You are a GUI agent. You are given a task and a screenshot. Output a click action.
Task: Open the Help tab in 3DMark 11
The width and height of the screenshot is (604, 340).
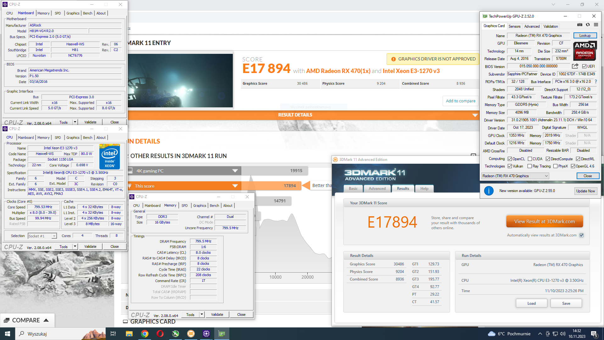[x=424, y=189]
